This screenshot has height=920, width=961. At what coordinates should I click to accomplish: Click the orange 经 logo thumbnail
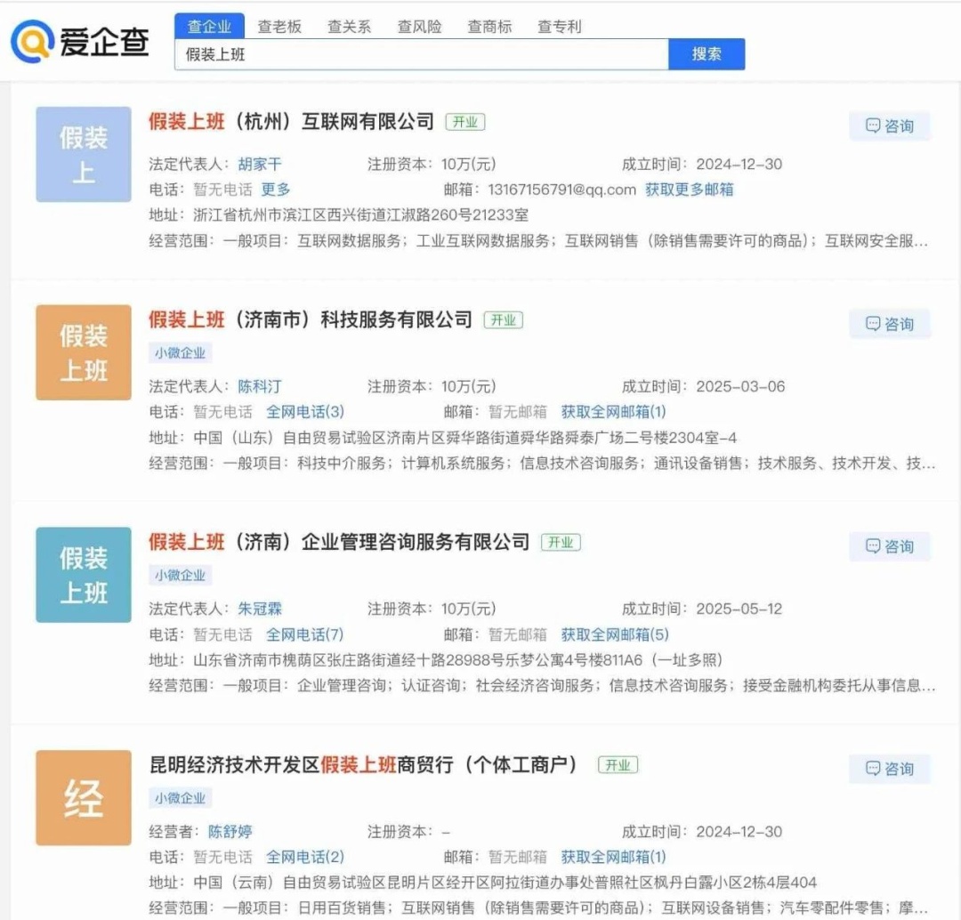coord(84,798)
